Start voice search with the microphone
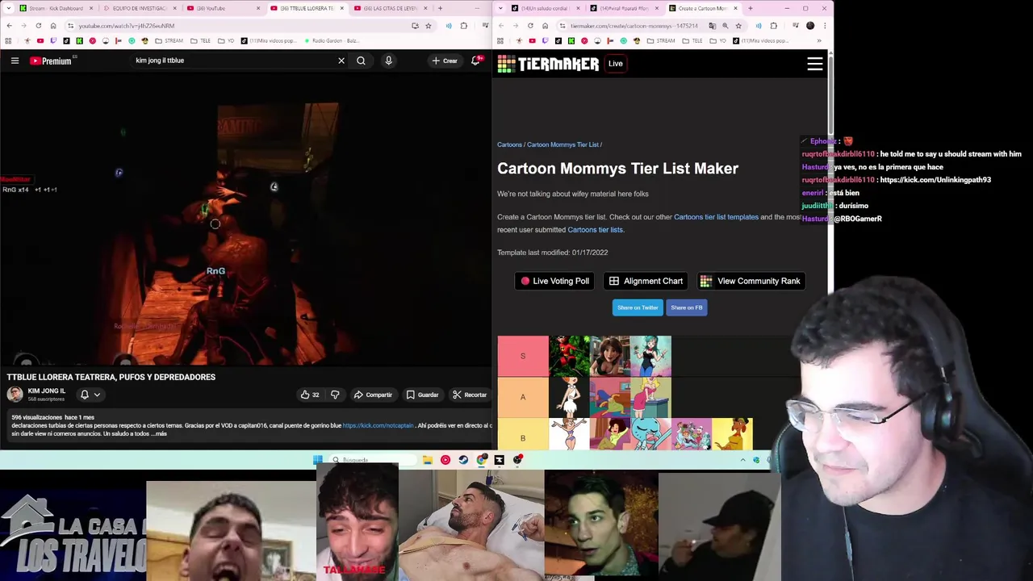1033x581 pixels. tap(388, 61)
